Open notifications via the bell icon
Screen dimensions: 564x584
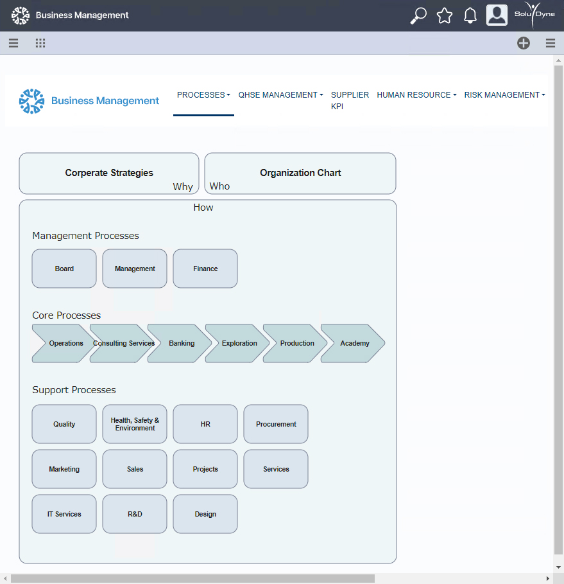coord(470,15)
